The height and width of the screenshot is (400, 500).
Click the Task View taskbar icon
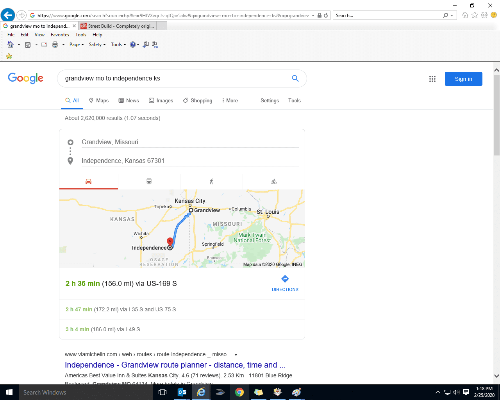(162, 392)
